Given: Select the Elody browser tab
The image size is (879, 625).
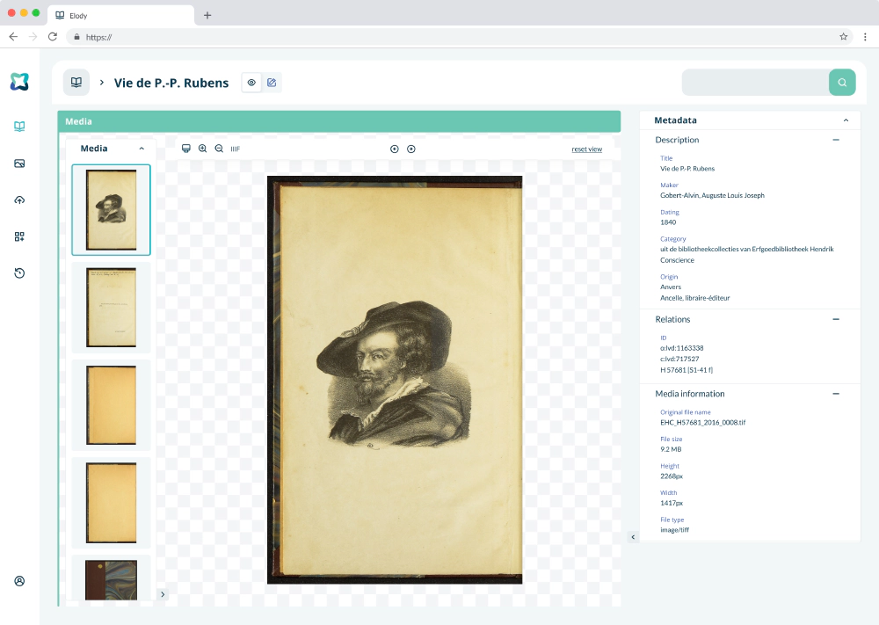Looking at the screenshot, I should tap(120, 15).
